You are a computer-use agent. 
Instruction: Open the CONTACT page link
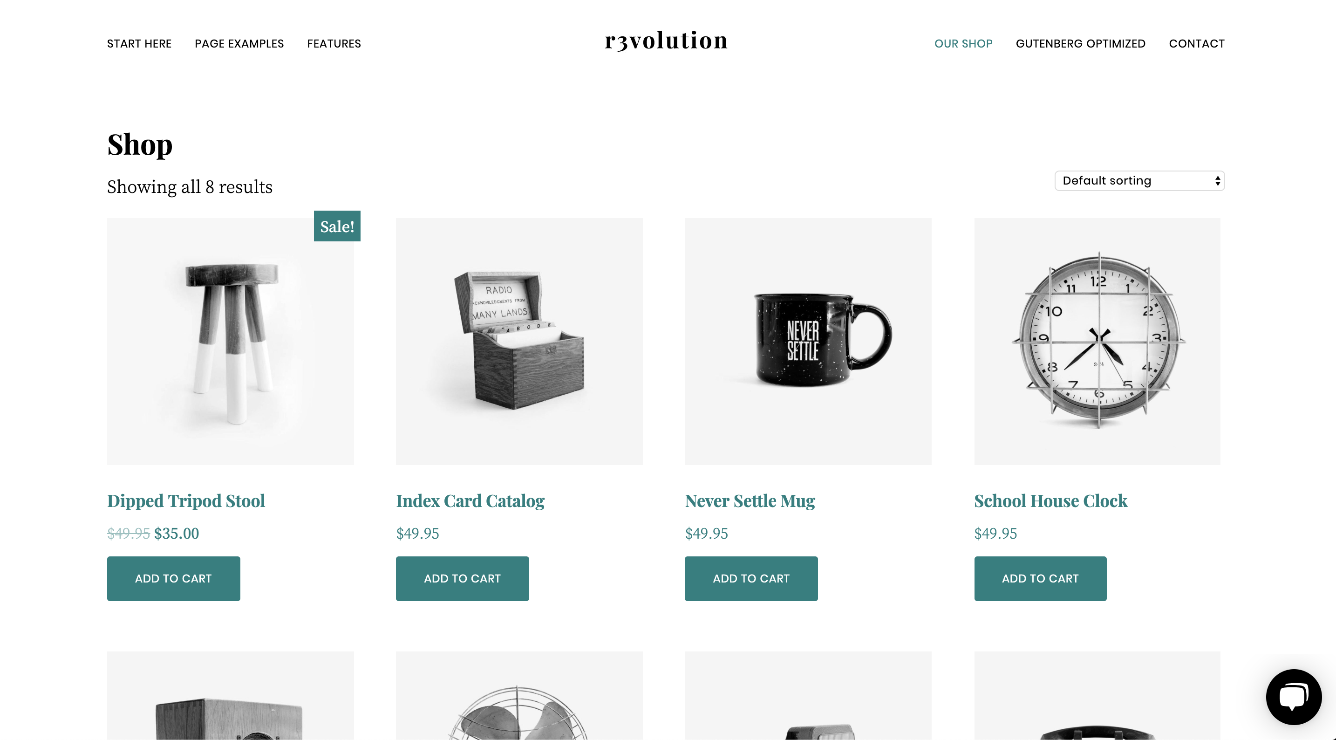click(x=1196, y=43)
